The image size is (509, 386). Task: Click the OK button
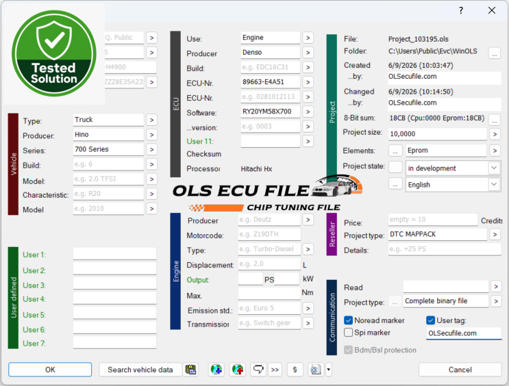[x=50, y=370]
